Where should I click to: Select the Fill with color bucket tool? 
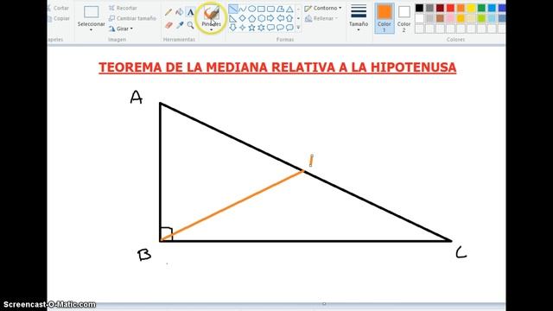180,12
